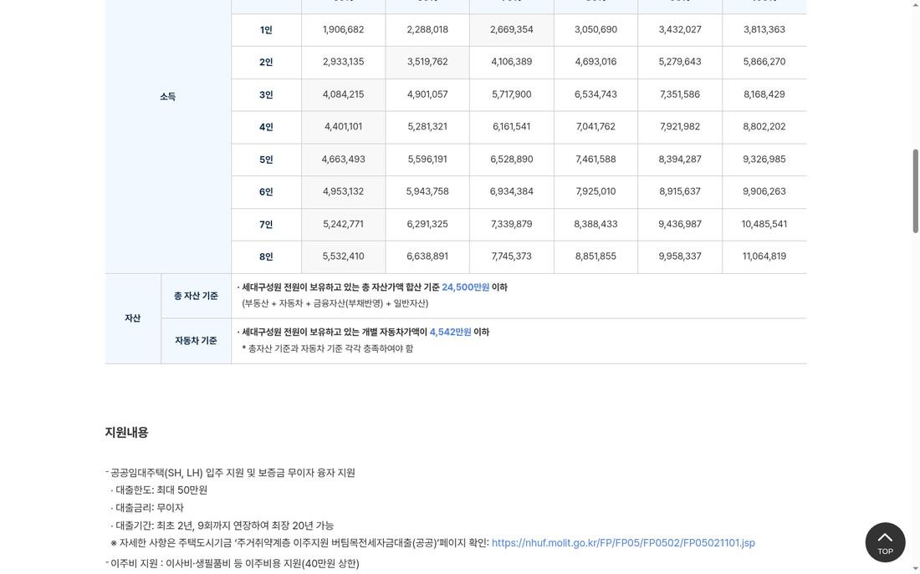Viewport: 920px width, 574px height.
Task: Select the 6인 row header
Action: click(x=266, y=191)
